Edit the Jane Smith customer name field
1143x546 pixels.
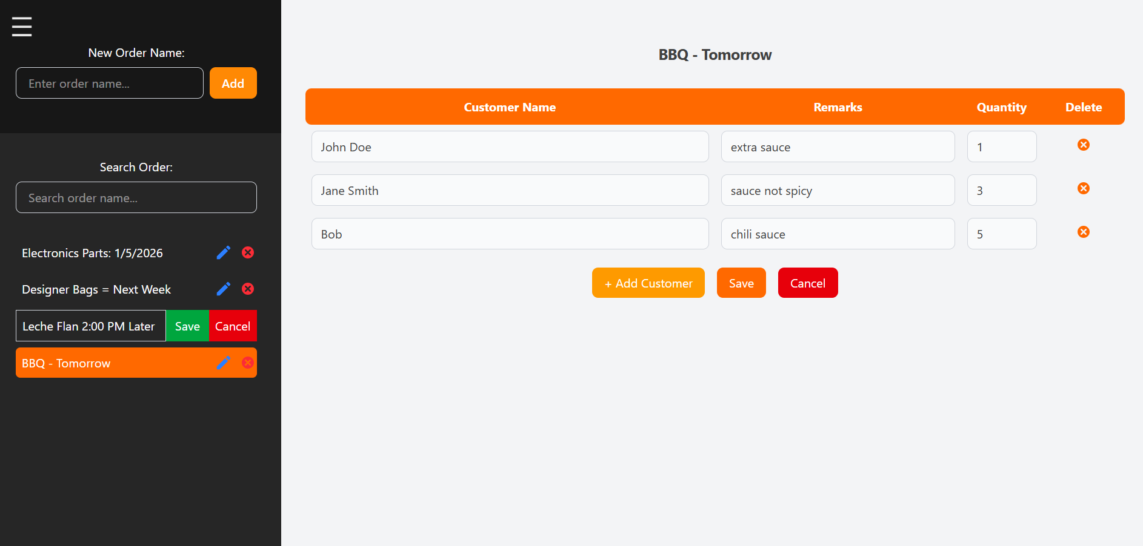[510, 190]
